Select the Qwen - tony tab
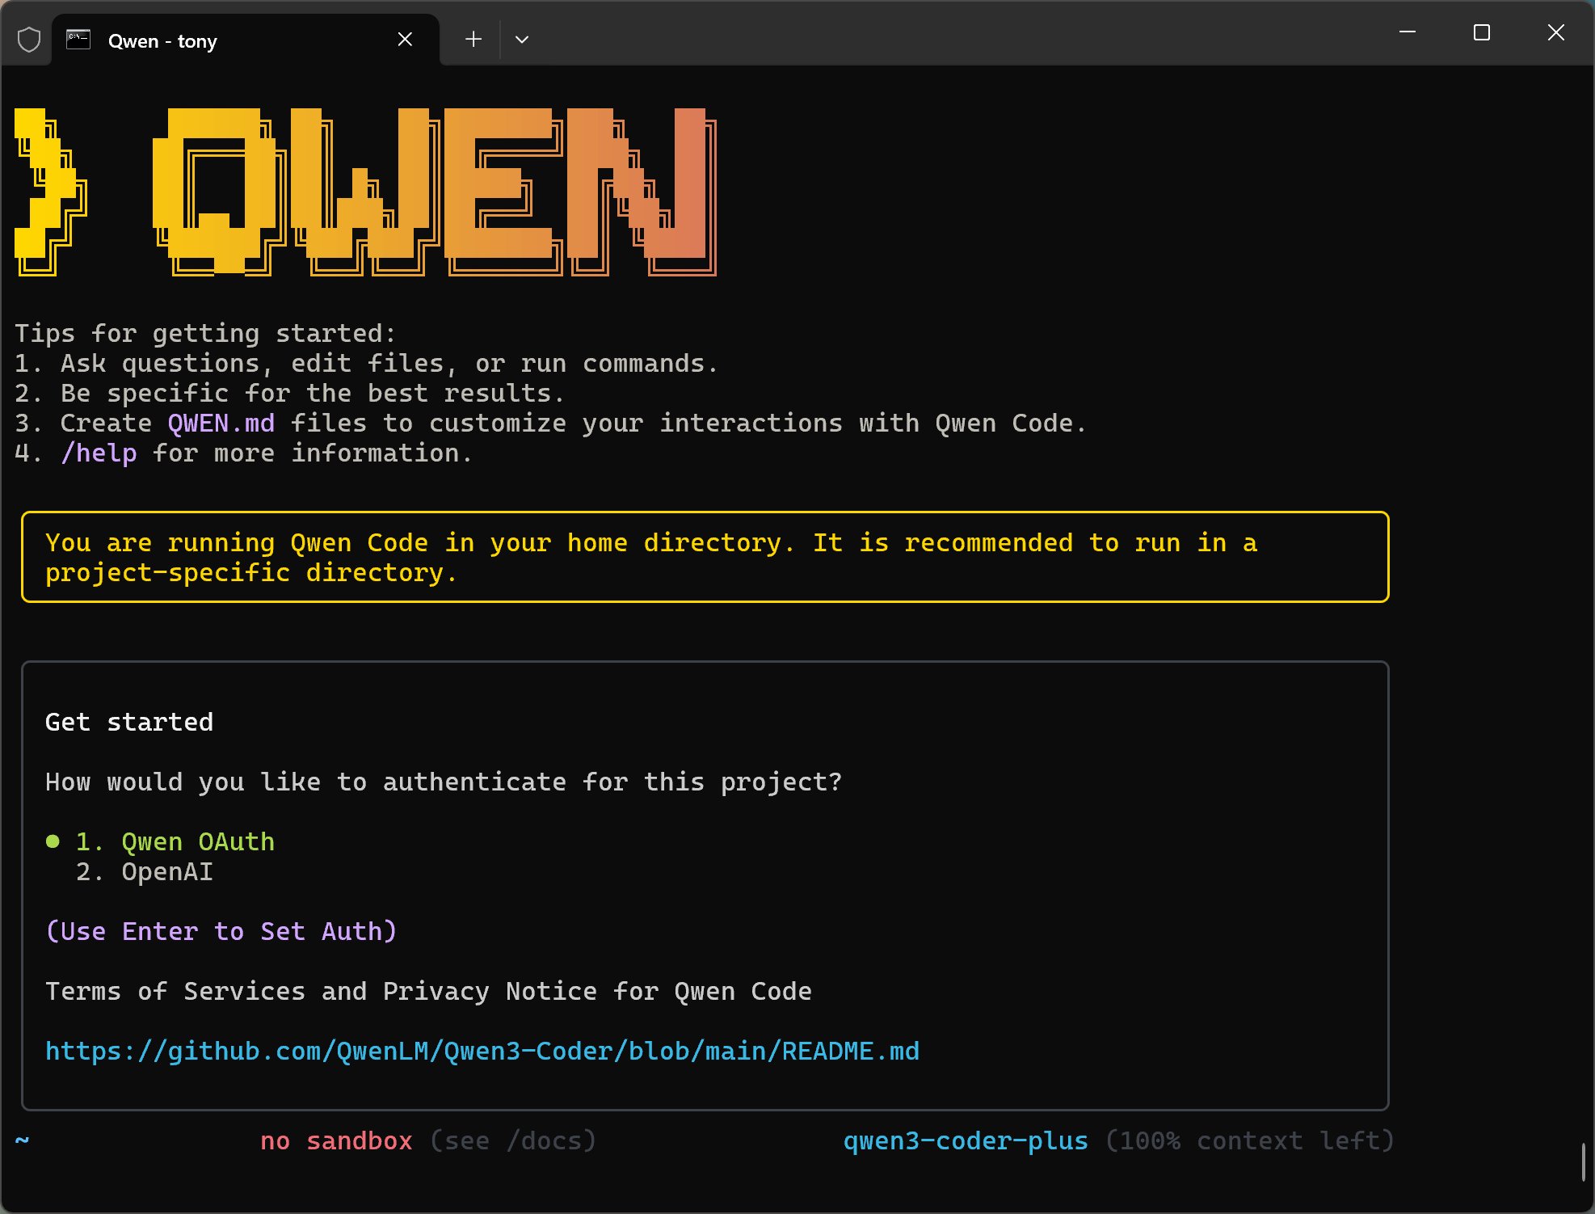1595x1214 pixels. [x=246, y=40]
